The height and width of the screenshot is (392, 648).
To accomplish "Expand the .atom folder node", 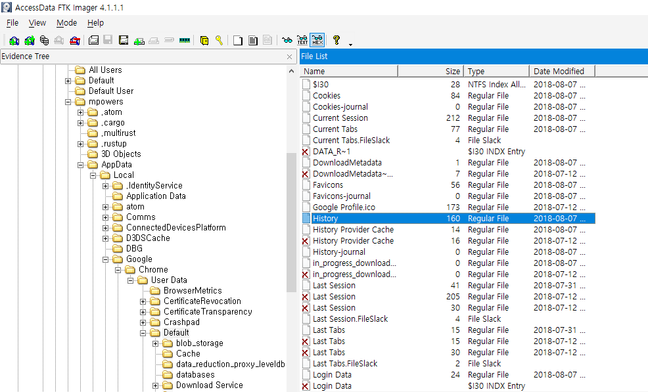I will (81, 112).
